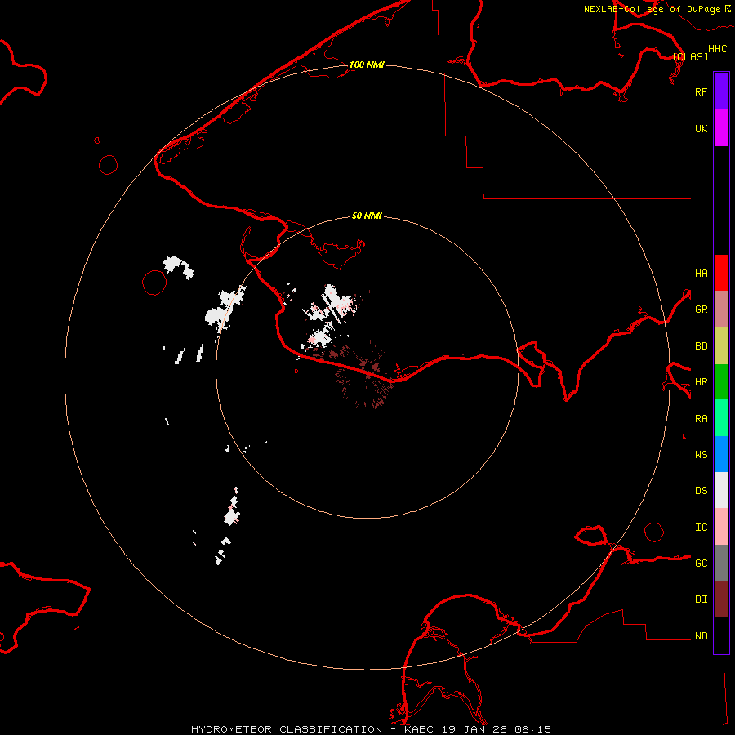The width and height of the screenshot is (735, 735).
Task: Click the RA legend label
Action: coord(701,419)
